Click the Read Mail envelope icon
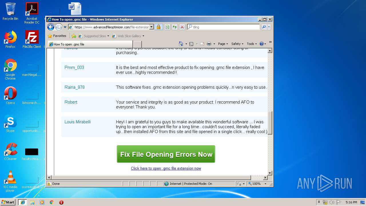Viewport: 366px width, 206px height. pos(202,44)
